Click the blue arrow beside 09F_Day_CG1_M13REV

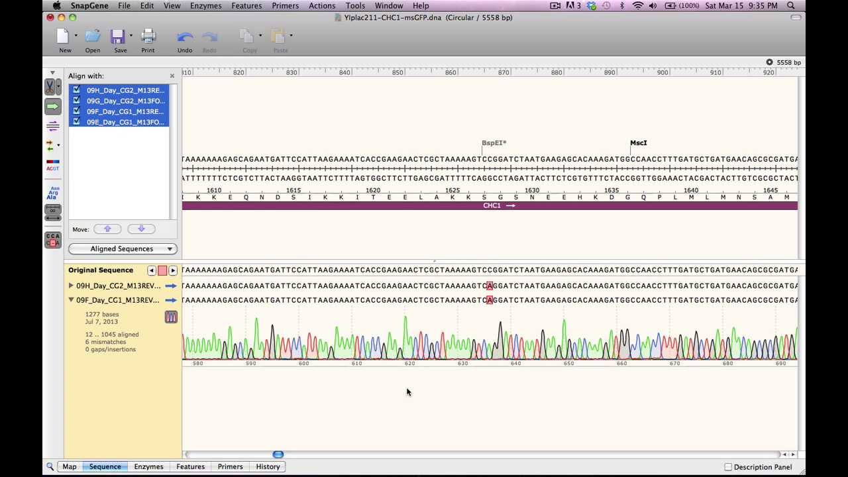click(171, 300)
